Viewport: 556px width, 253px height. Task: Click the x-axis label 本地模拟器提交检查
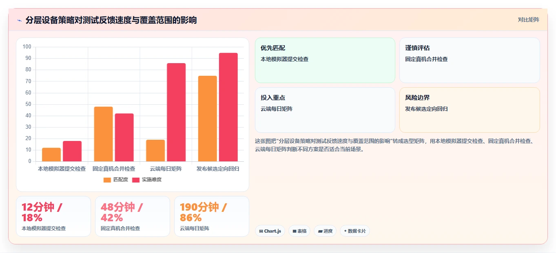[x=62, y=169]
